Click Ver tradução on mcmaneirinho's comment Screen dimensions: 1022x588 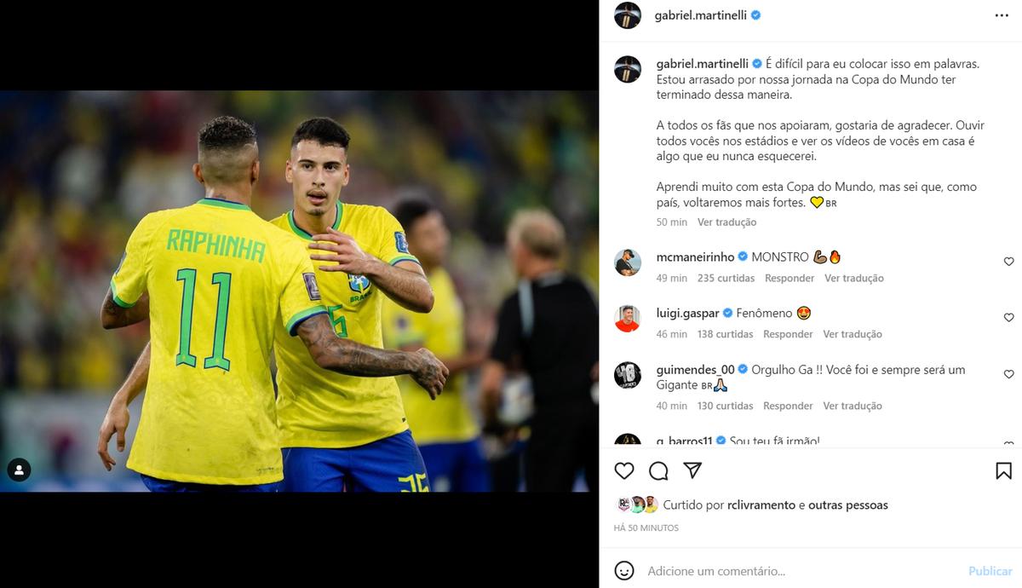pyautogui.click(x=854, y=279)
